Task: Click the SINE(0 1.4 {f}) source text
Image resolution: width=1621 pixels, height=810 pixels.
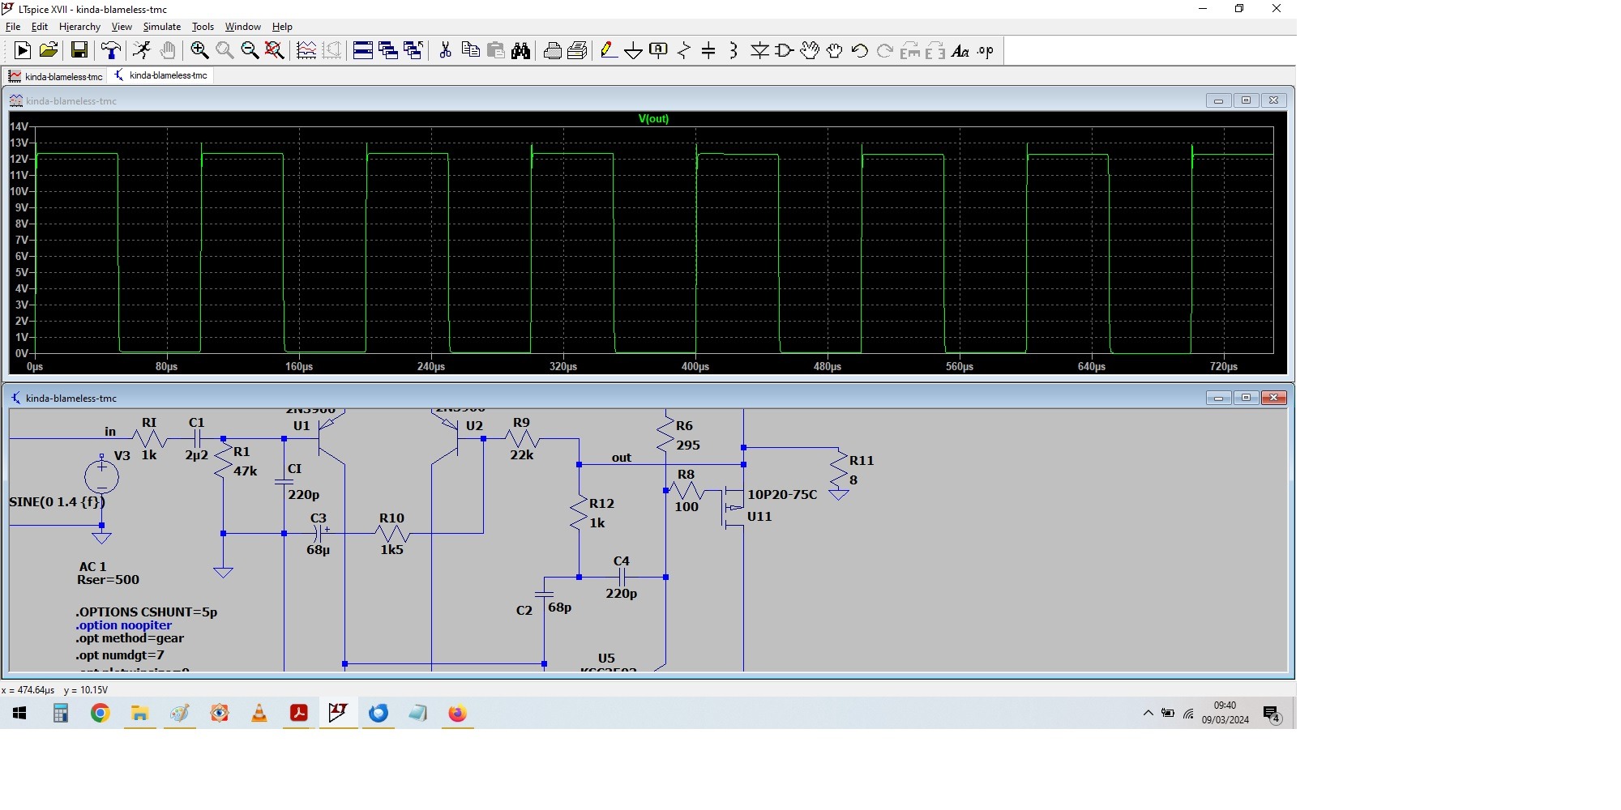Action: (x=58, y=502)
